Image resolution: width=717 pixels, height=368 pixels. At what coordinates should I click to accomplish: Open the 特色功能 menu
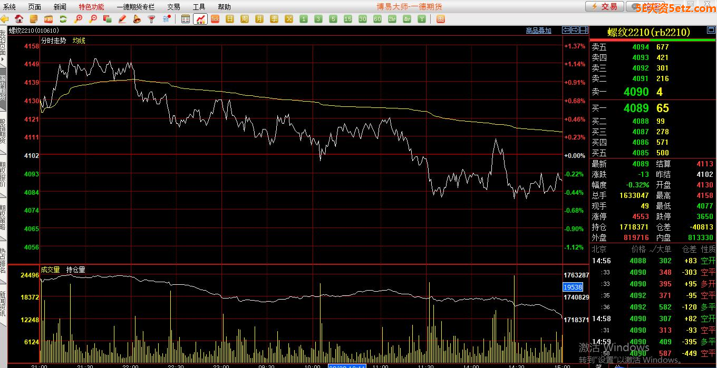[92, 7]
